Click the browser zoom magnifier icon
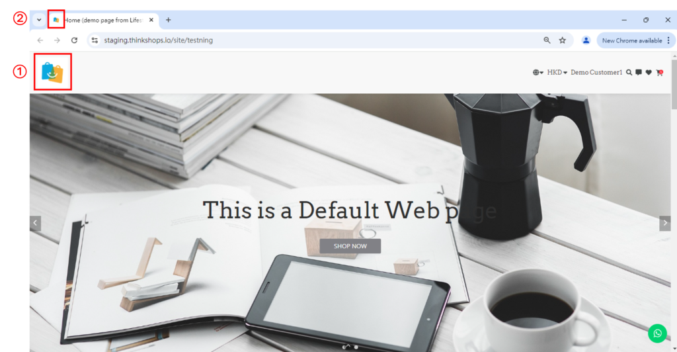This screenshot has width=677, height=352. click(x=547, y=40)
